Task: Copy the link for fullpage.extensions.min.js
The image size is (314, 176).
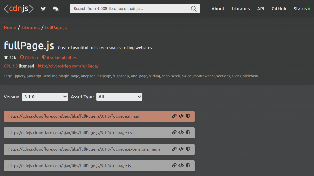Action: point(174,149)
